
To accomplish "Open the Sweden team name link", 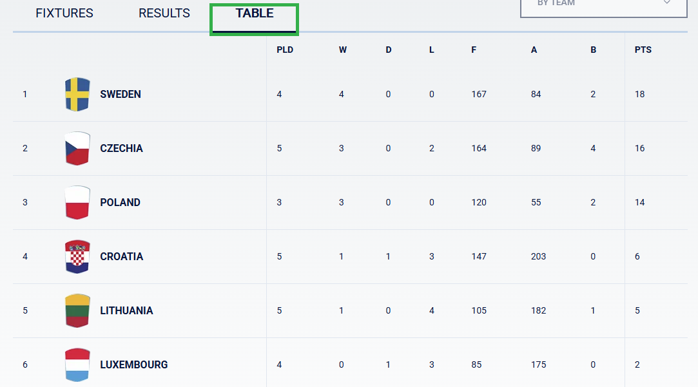I will [x=120, y=94].
